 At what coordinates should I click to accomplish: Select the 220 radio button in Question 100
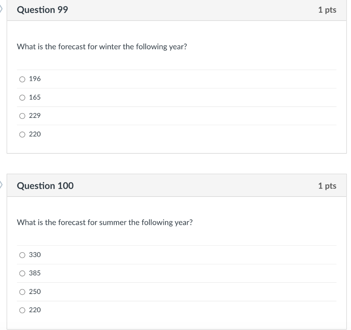(22, 310)
